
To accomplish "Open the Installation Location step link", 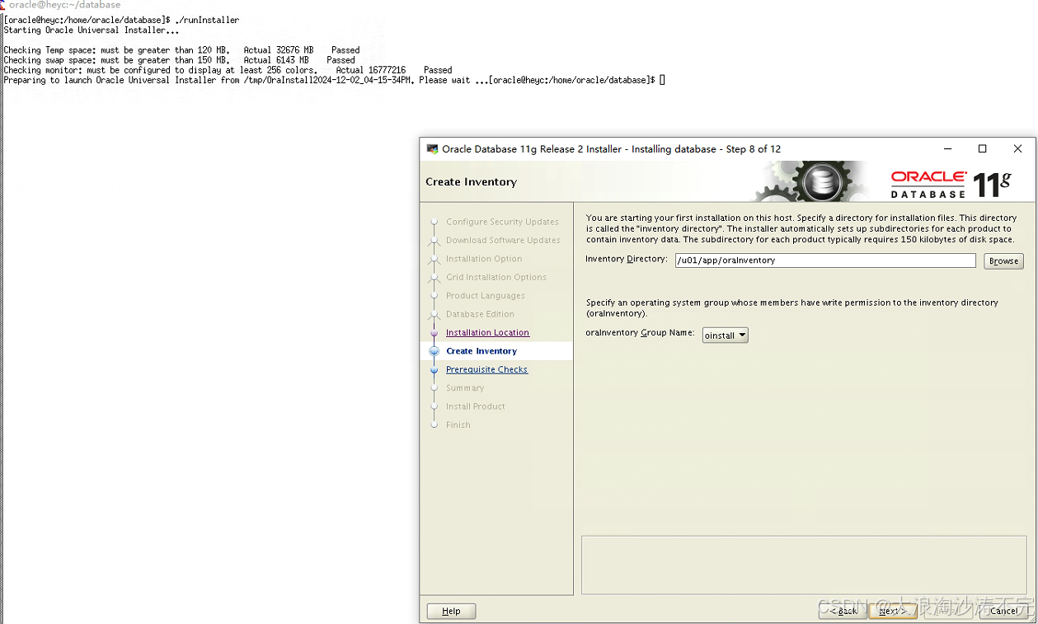I will [487, 333].
